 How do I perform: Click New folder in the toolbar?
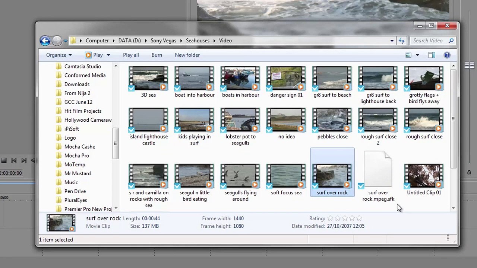(x=187, y=55)
